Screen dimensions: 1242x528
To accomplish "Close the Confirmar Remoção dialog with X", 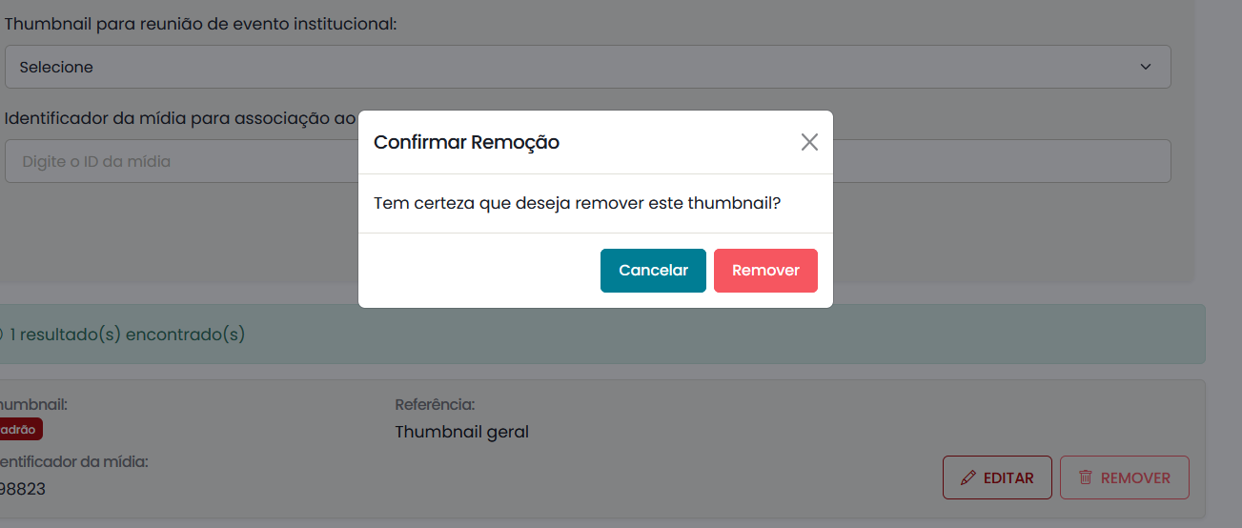I will click(x=809, y=142).
